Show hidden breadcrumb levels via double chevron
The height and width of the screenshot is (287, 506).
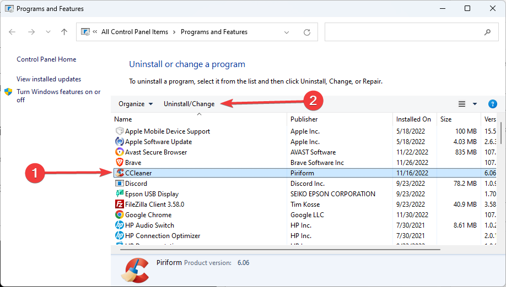[95, 31]
